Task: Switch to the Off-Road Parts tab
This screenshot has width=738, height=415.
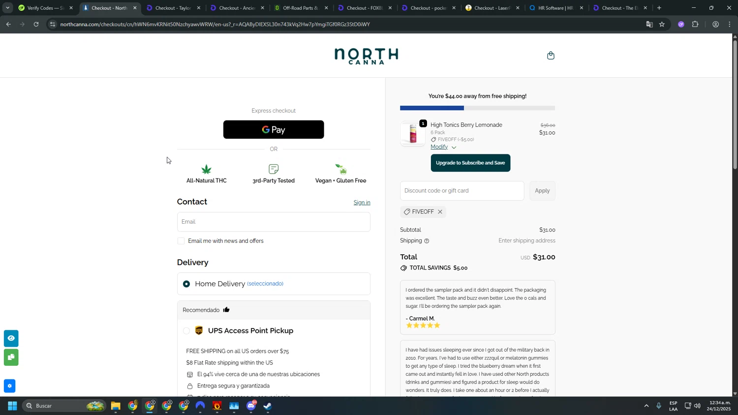Action: 300,8
